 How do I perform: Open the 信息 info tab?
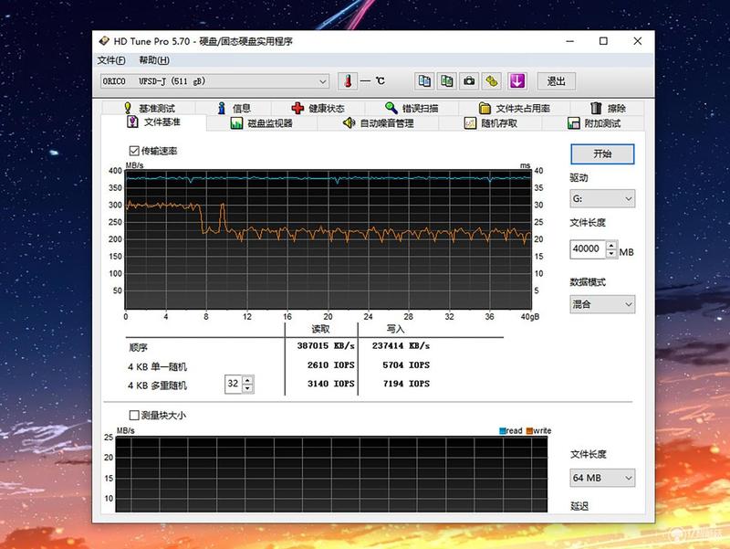[x=235, y=108]
